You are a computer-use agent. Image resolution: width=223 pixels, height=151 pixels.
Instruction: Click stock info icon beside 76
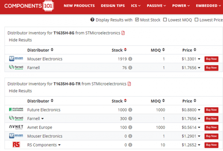[x=130, y=68]
